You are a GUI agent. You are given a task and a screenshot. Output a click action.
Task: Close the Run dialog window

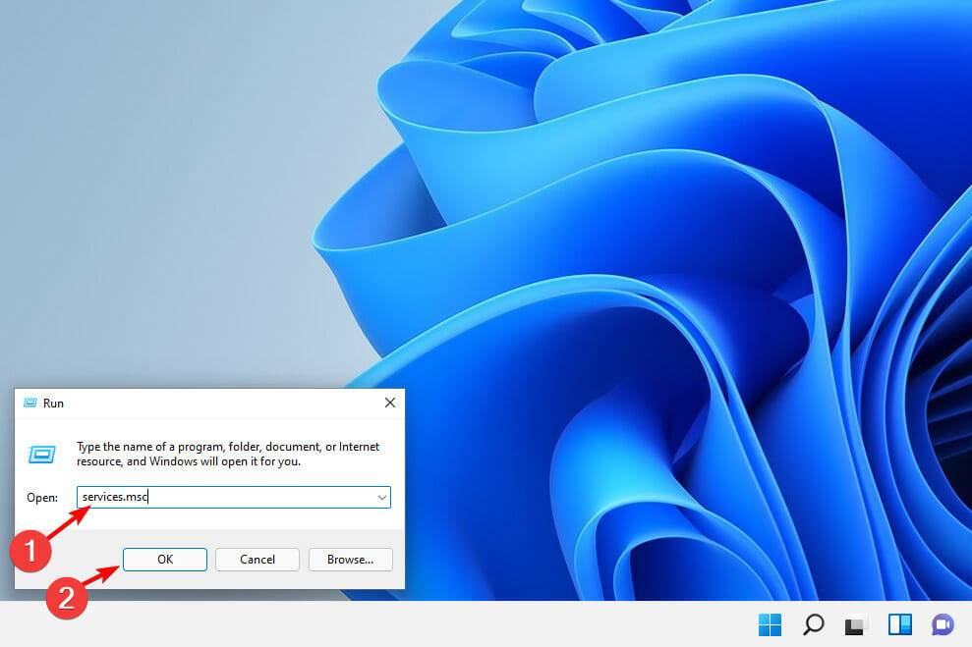[389, 403]
